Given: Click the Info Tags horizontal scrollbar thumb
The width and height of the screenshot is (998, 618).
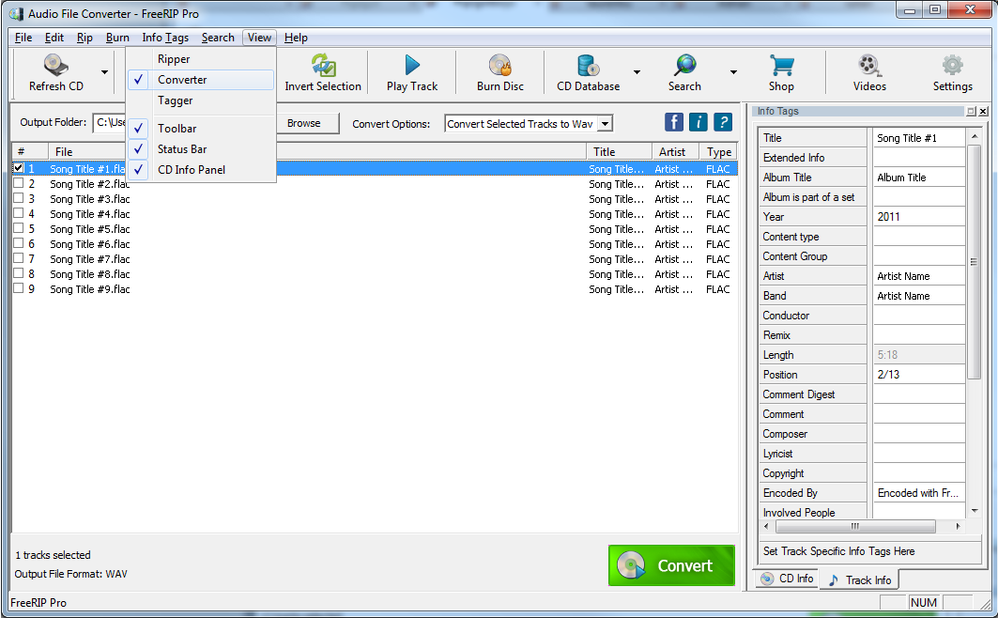Looking at the screenshot, I should [855, 526].
